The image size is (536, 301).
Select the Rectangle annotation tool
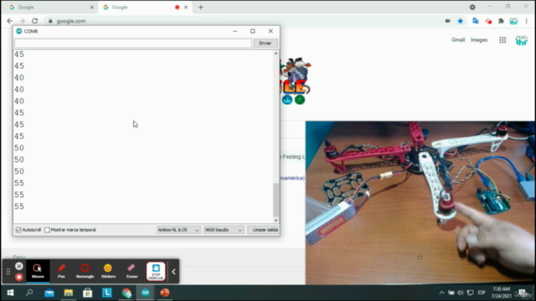pos(85,271)
